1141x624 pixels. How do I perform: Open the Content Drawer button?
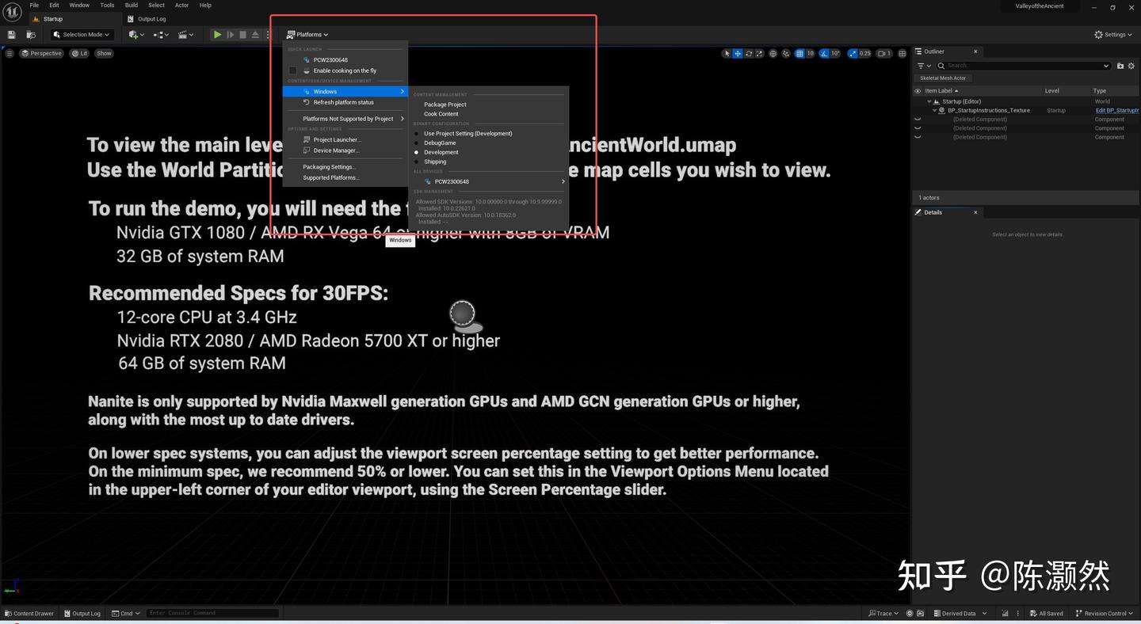pyautogui.click(x=29, y=614)
